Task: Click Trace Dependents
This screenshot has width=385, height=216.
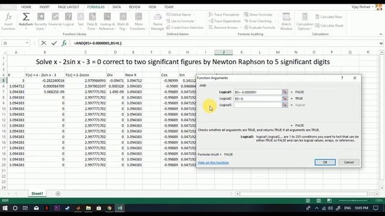Action: point(224,21)
